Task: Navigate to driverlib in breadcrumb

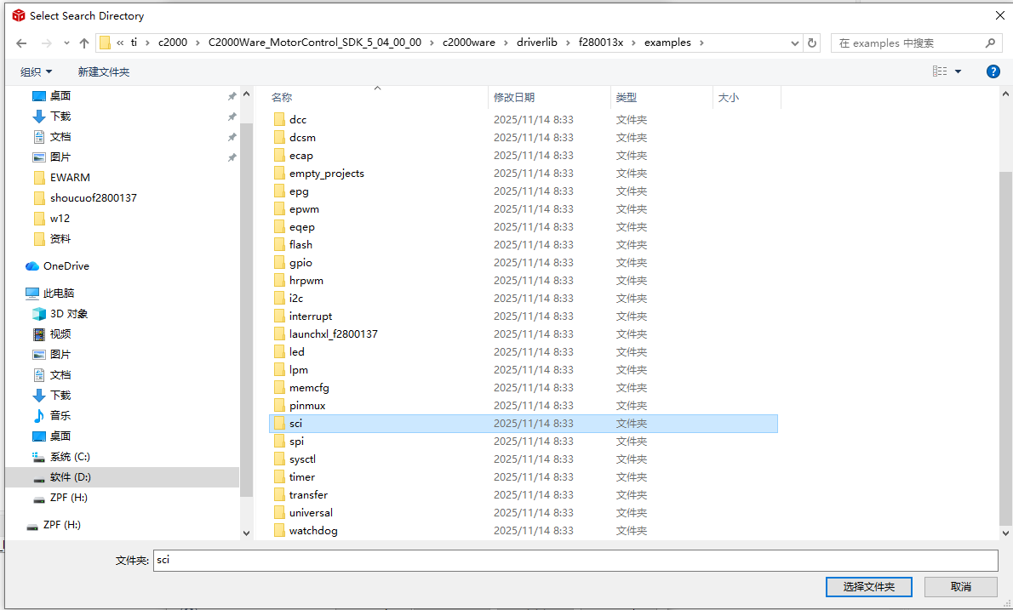Action: click(537, 43)
